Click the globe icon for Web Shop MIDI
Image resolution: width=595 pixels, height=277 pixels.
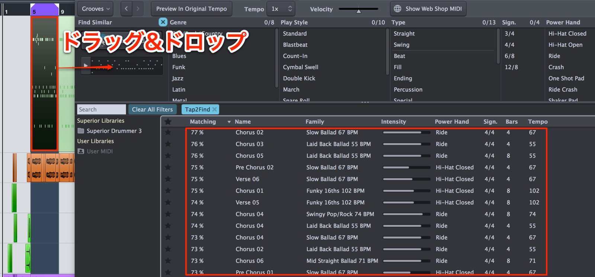point(398,9)
